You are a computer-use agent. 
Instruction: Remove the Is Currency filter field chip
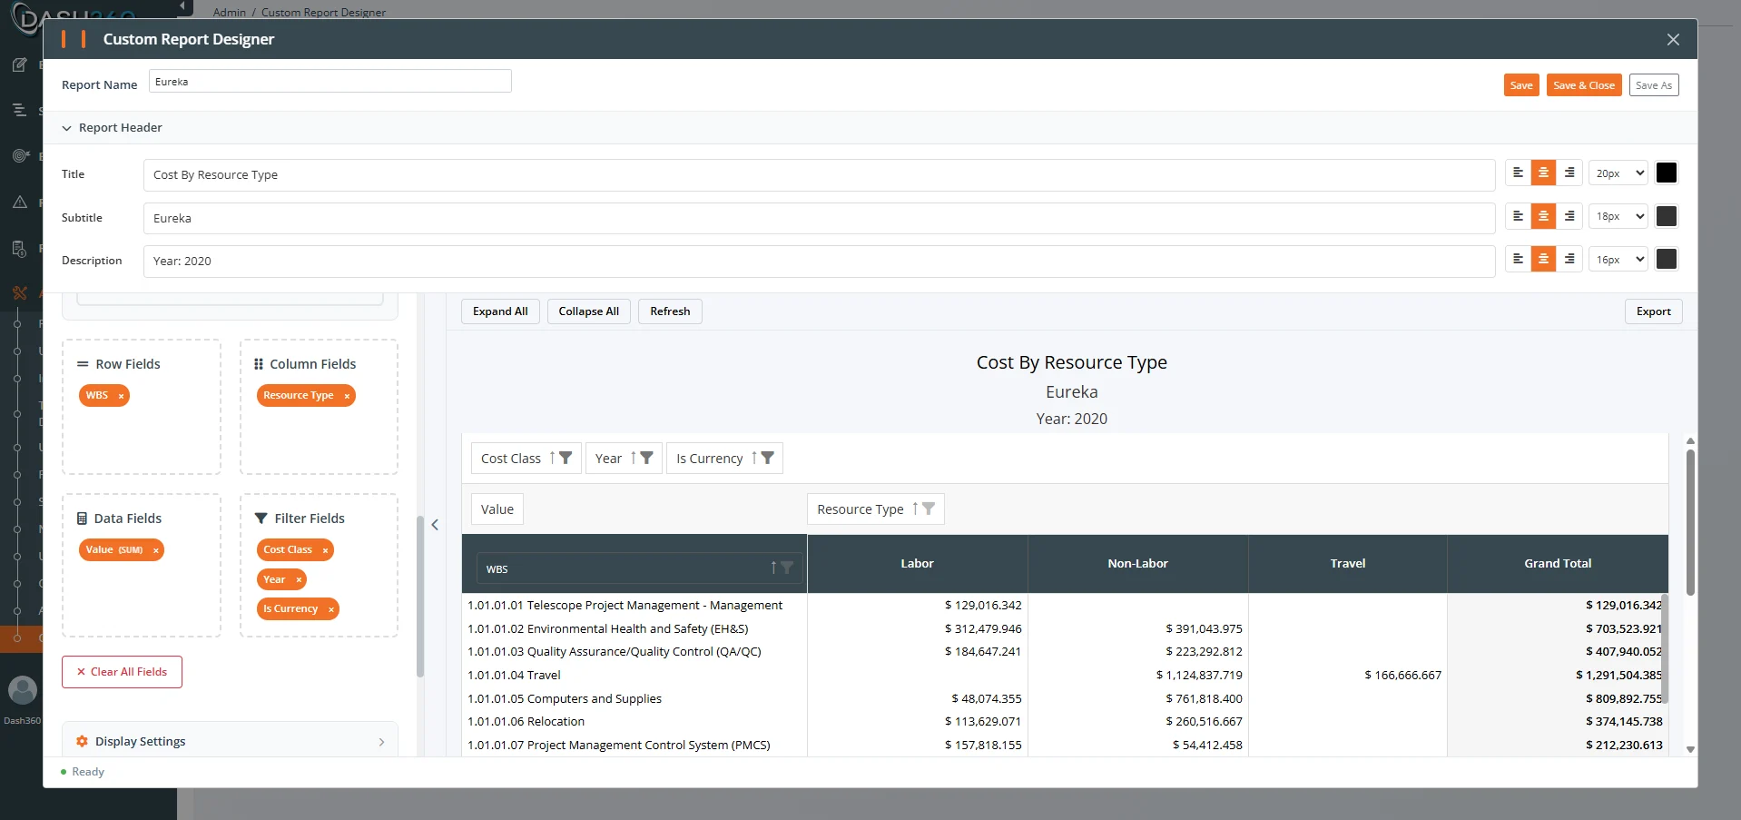(x=331, y=609)
